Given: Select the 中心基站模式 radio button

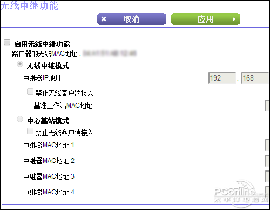Looking at the screenshot, I should [20, 119].
